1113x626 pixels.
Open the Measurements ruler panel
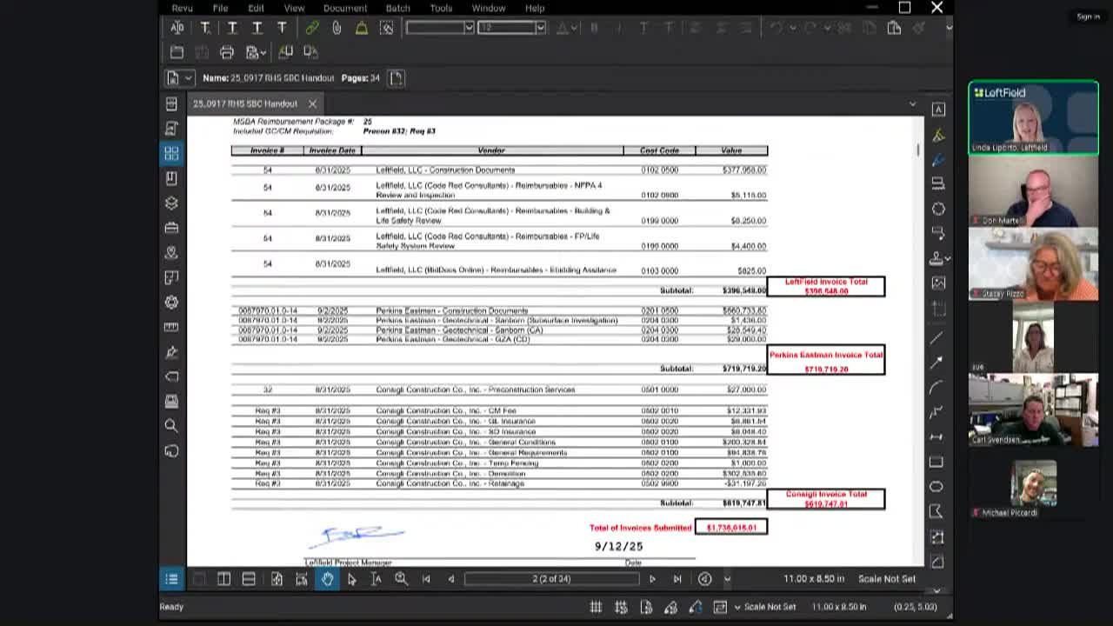pyautogui.click(x=171, y=327)
